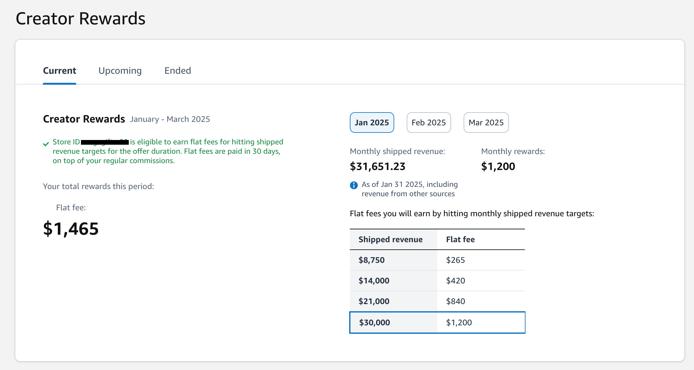Select the Feb 2025 month button
694x370 pixels.
tap(429, 122)
